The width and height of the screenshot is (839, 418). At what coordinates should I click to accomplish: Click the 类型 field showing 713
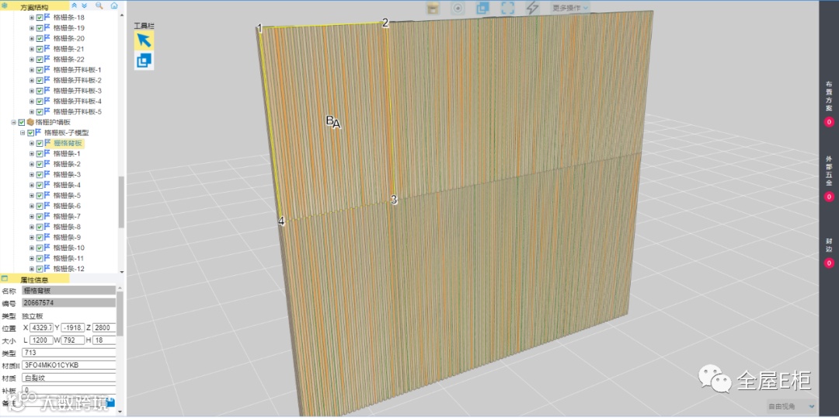click(x=68, y=354)
